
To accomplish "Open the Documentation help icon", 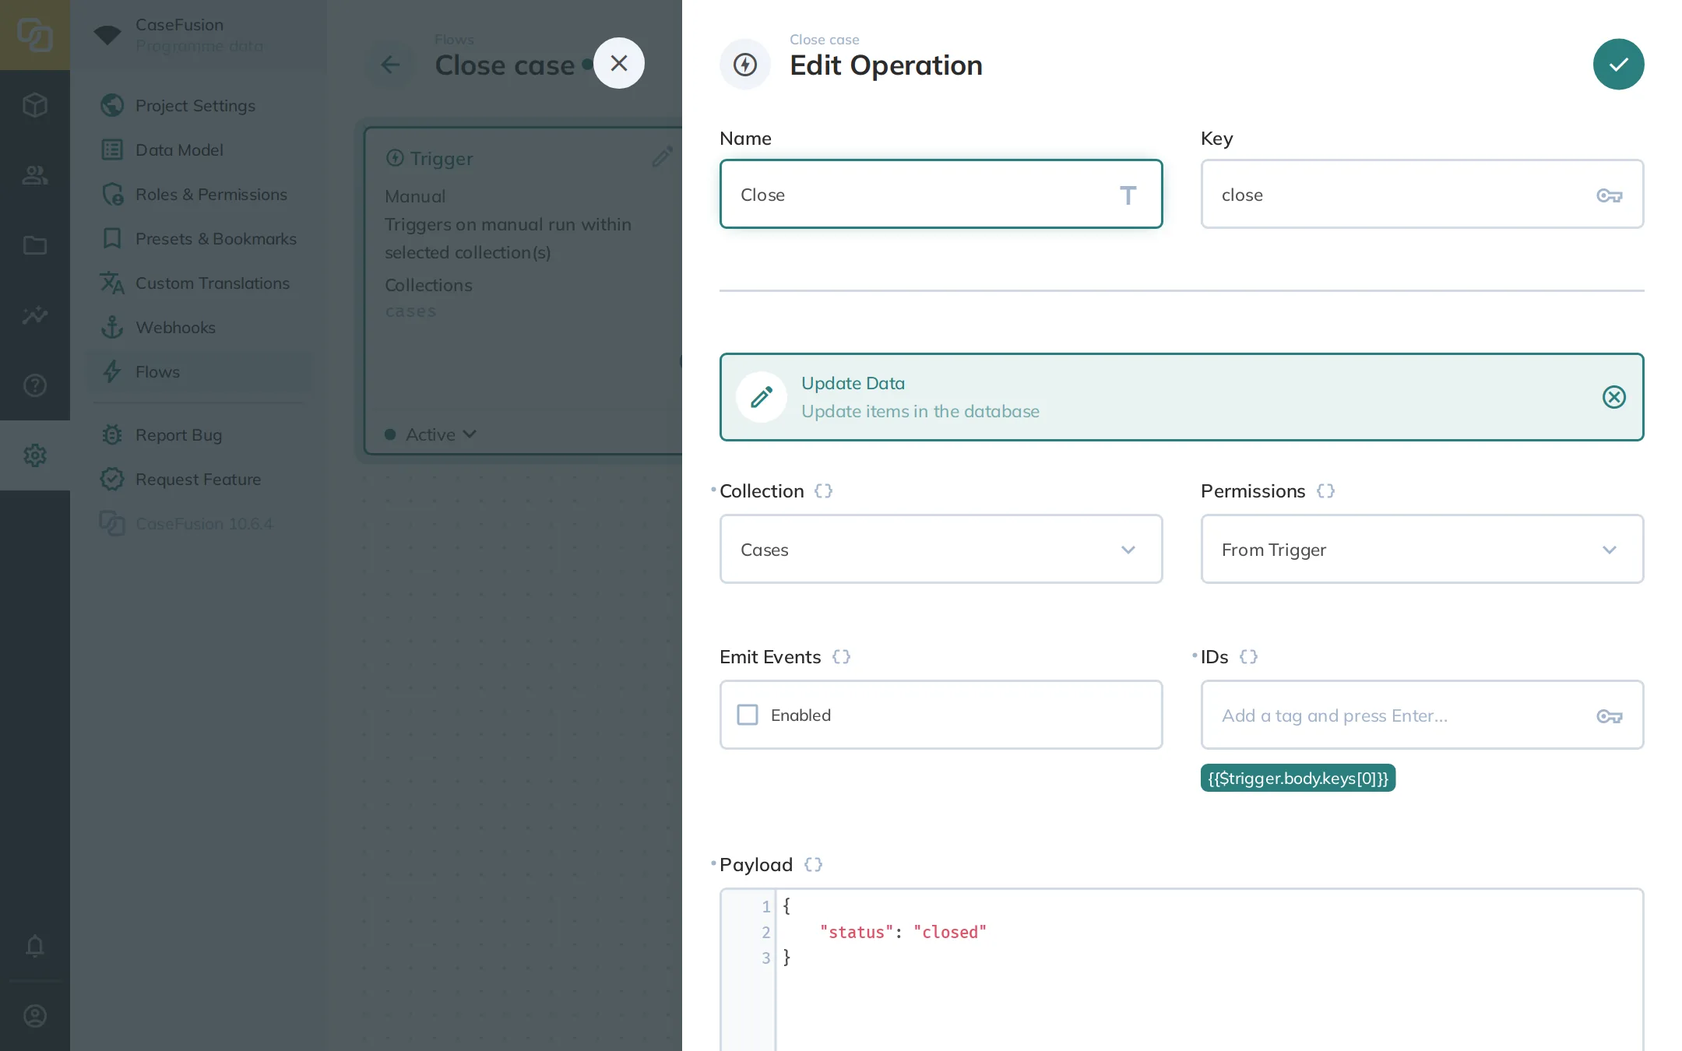I will [x=35, y=385].
